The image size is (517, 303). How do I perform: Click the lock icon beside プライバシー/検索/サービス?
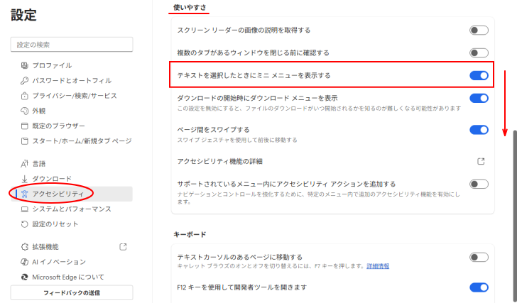tap(24, 96)
